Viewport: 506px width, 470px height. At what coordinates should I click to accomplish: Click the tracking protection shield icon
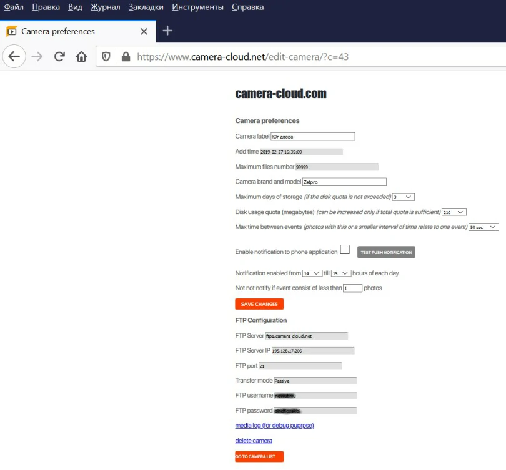(x=106, y=57)
